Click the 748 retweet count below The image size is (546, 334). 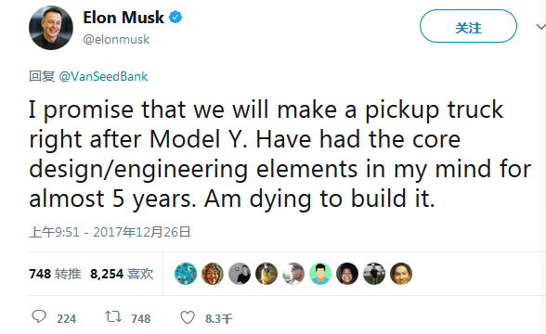tap(141, 319)
